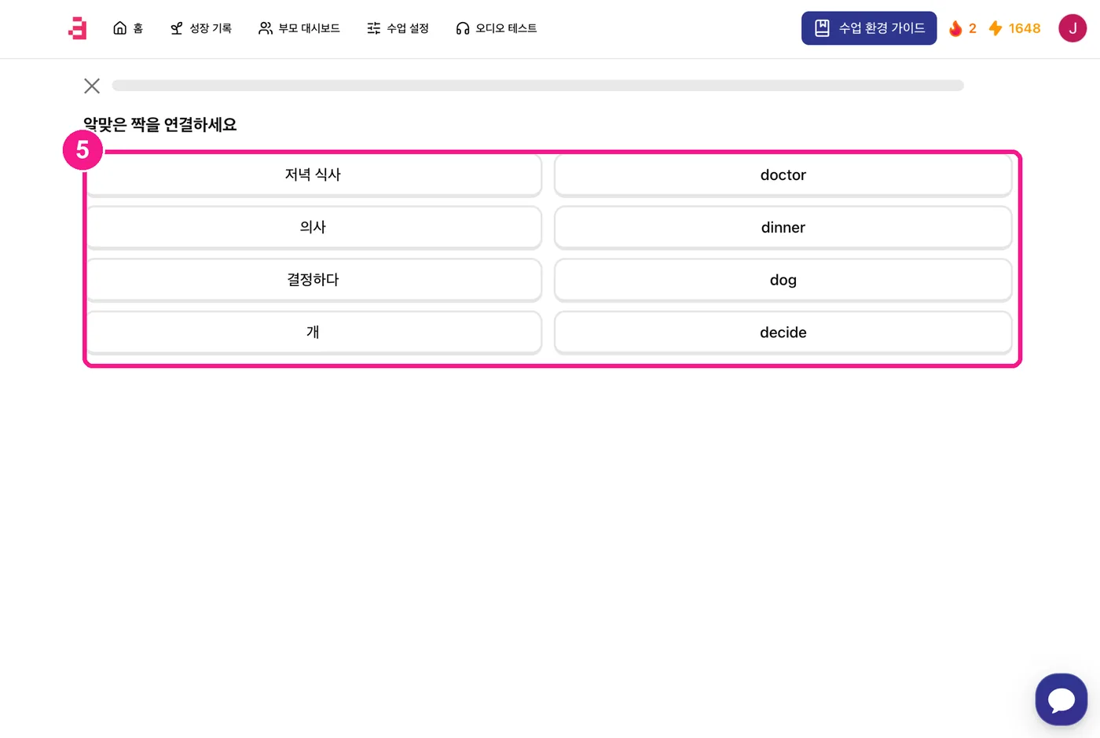The image size is (1100, 738).
Task: Open the chat support bubble
Action: coord(1061,699)
